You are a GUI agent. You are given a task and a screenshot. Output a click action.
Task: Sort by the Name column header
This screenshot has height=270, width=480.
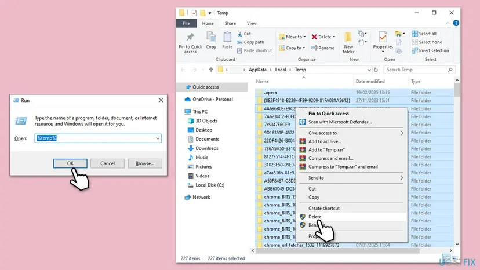tap(263, 82)
